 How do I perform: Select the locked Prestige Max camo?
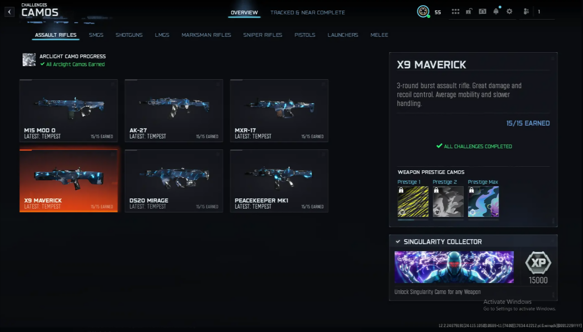coord(483,202)
